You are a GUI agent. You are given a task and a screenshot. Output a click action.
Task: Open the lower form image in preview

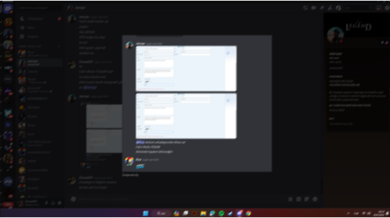pos(186,116)
